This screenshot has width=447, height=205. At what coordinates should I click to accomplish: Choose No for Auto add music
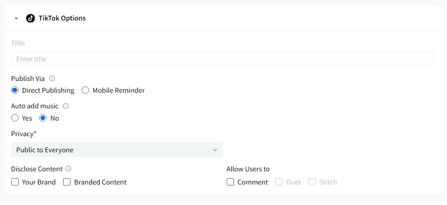[x=43, y=118]
